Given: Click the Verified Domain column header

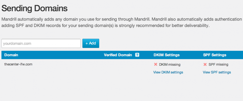Looking at the screenshot, I should tap(118, 55).
